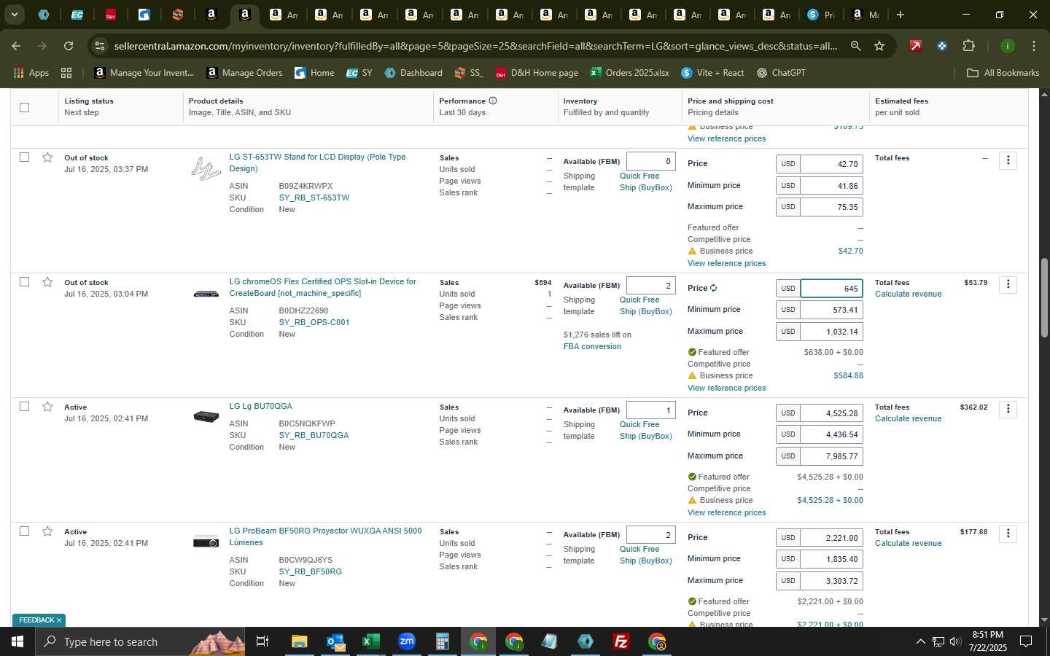
Task: Click the zoom magnifier in address bar
Action: pos(855,46)
